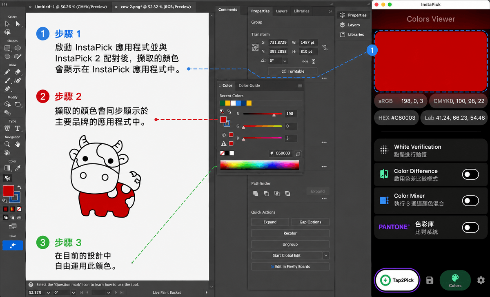Click the reference point grid icon
The width and height of the screenshot is (490, 297).
pos(255,47)
